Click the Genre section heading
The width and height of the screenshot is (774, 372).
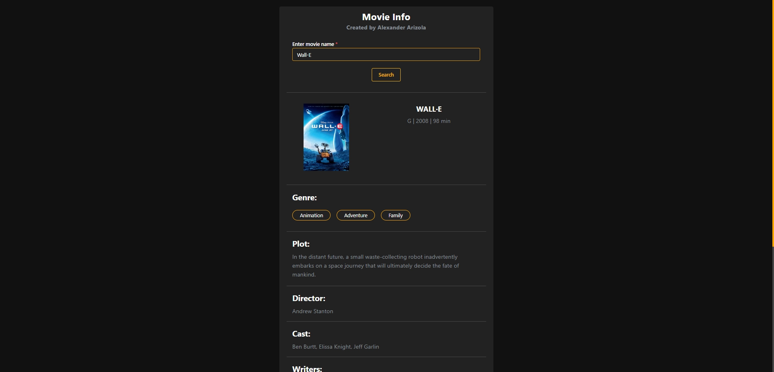pyautogui.click(x=304, y=198)
